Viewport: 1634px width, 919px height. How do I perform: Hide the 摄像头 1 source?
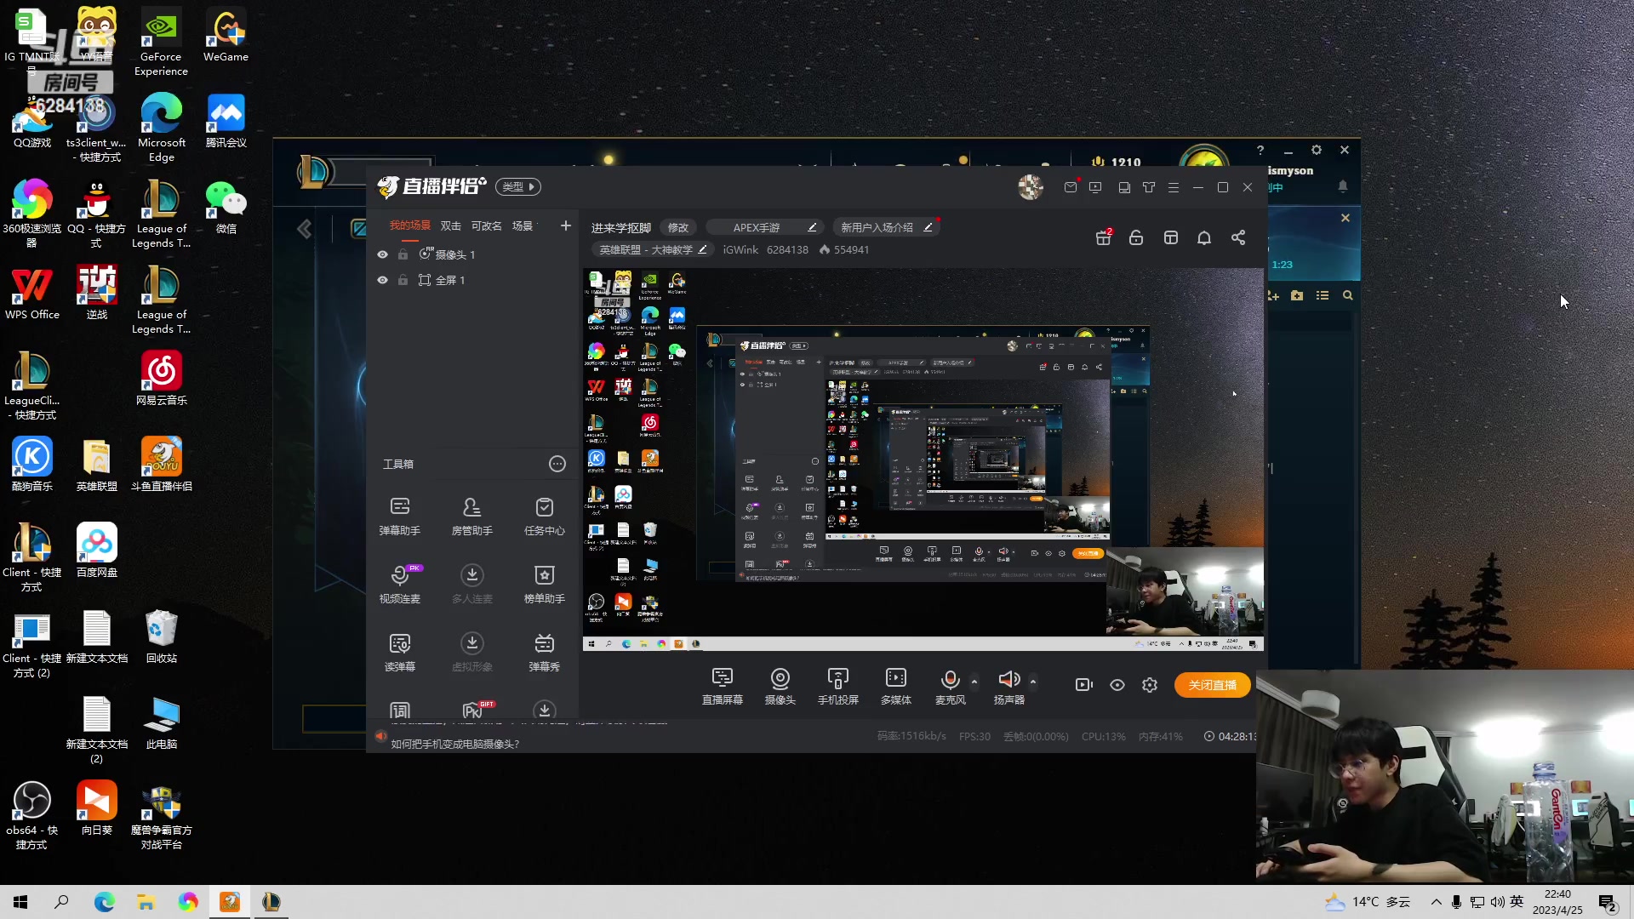[x=382, y=254]
